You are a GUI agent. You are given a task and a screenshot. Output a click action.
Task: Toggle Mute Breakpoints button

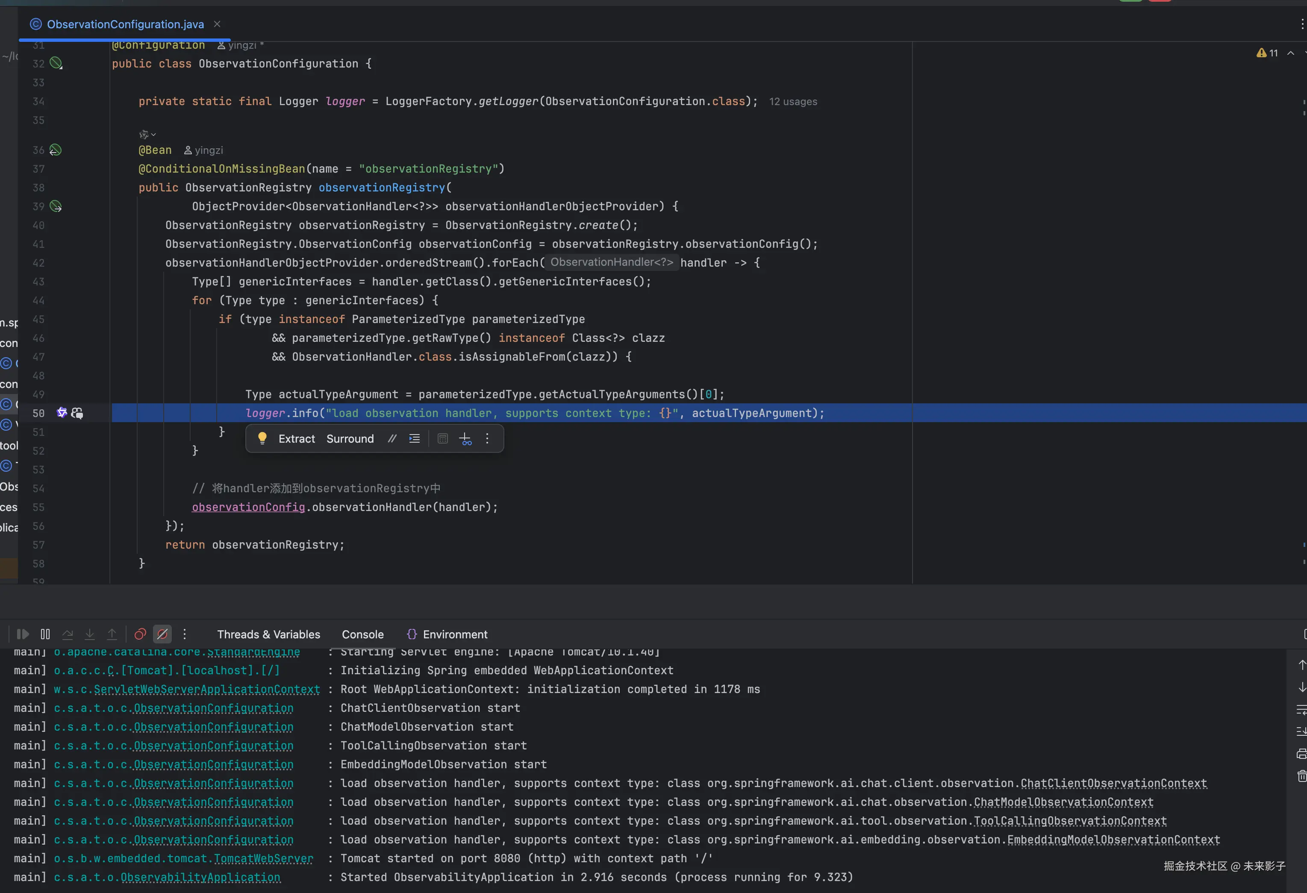tap(162, 634)
